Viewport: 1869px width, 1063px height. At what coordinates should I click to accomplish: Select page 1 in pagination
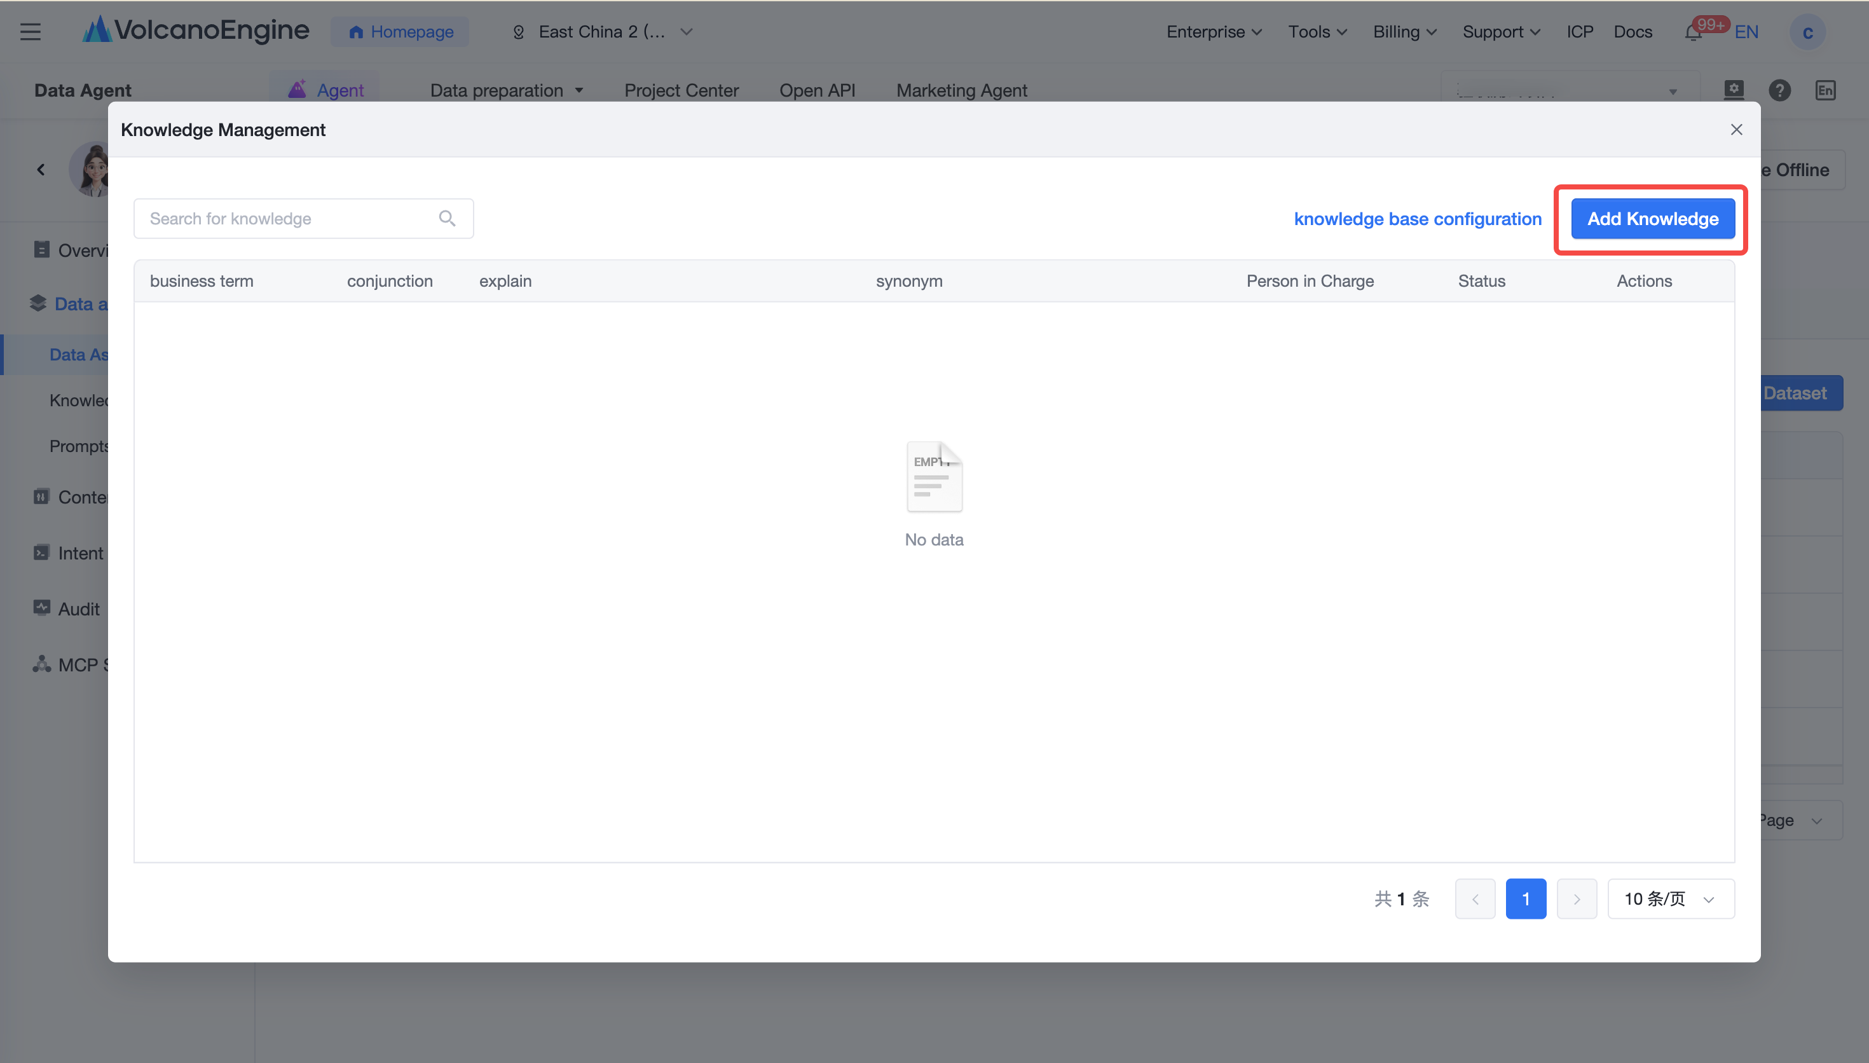pyautogui.click(x=1525, y=898)
